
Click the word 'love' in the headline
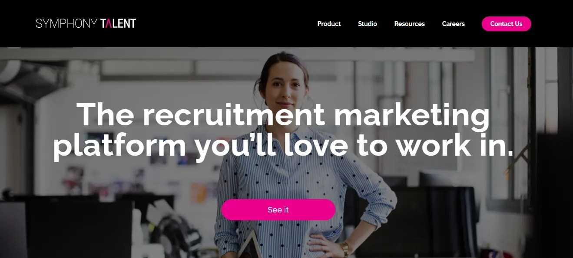coord(316,146)
